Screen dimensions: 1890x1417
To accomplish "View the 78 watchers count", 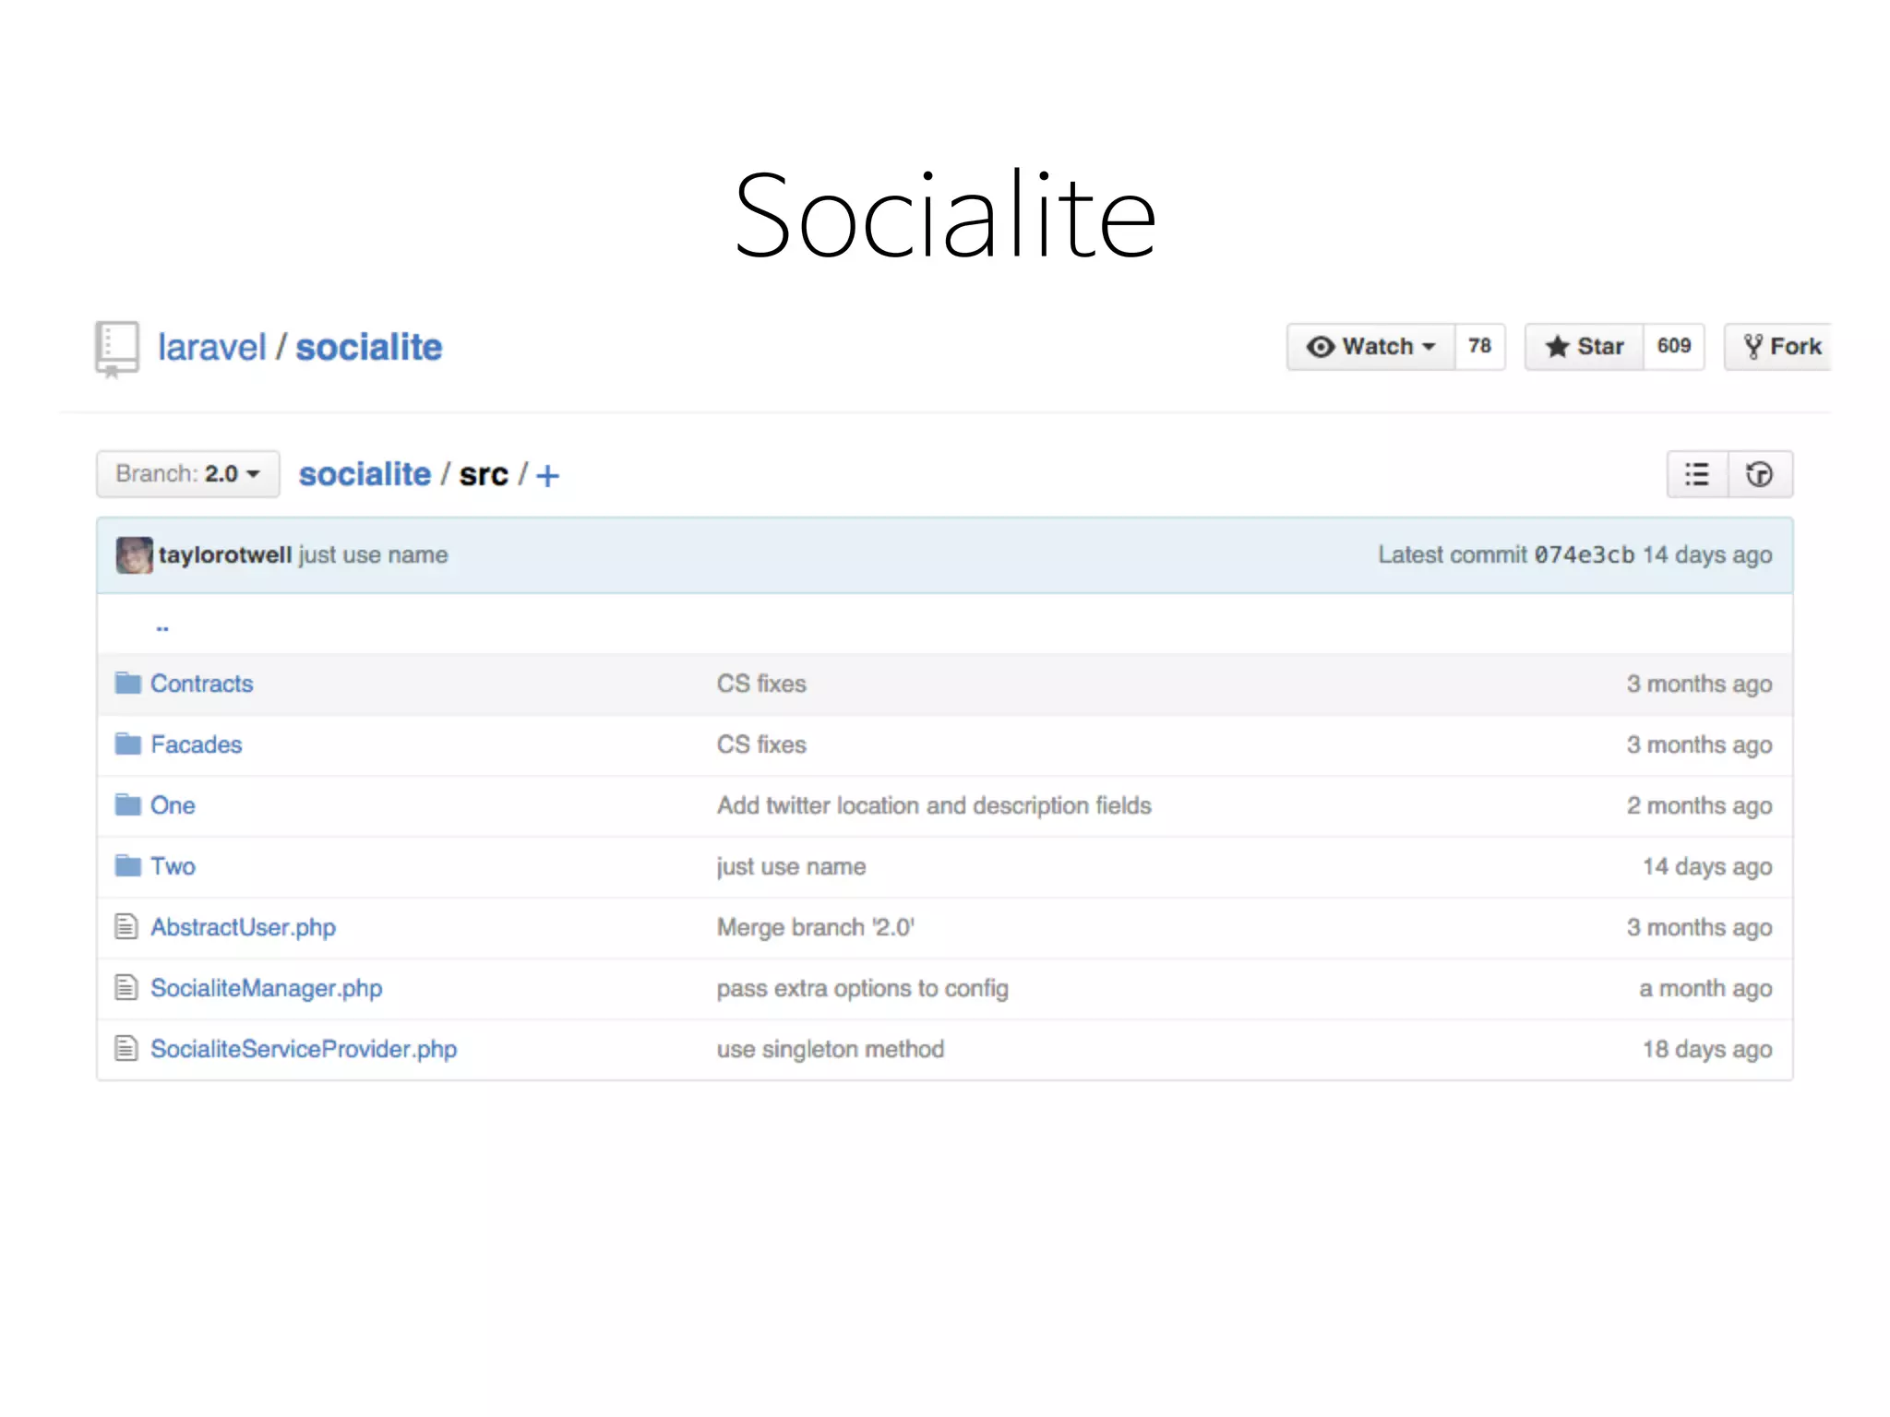I will [x=1479, y=347].
